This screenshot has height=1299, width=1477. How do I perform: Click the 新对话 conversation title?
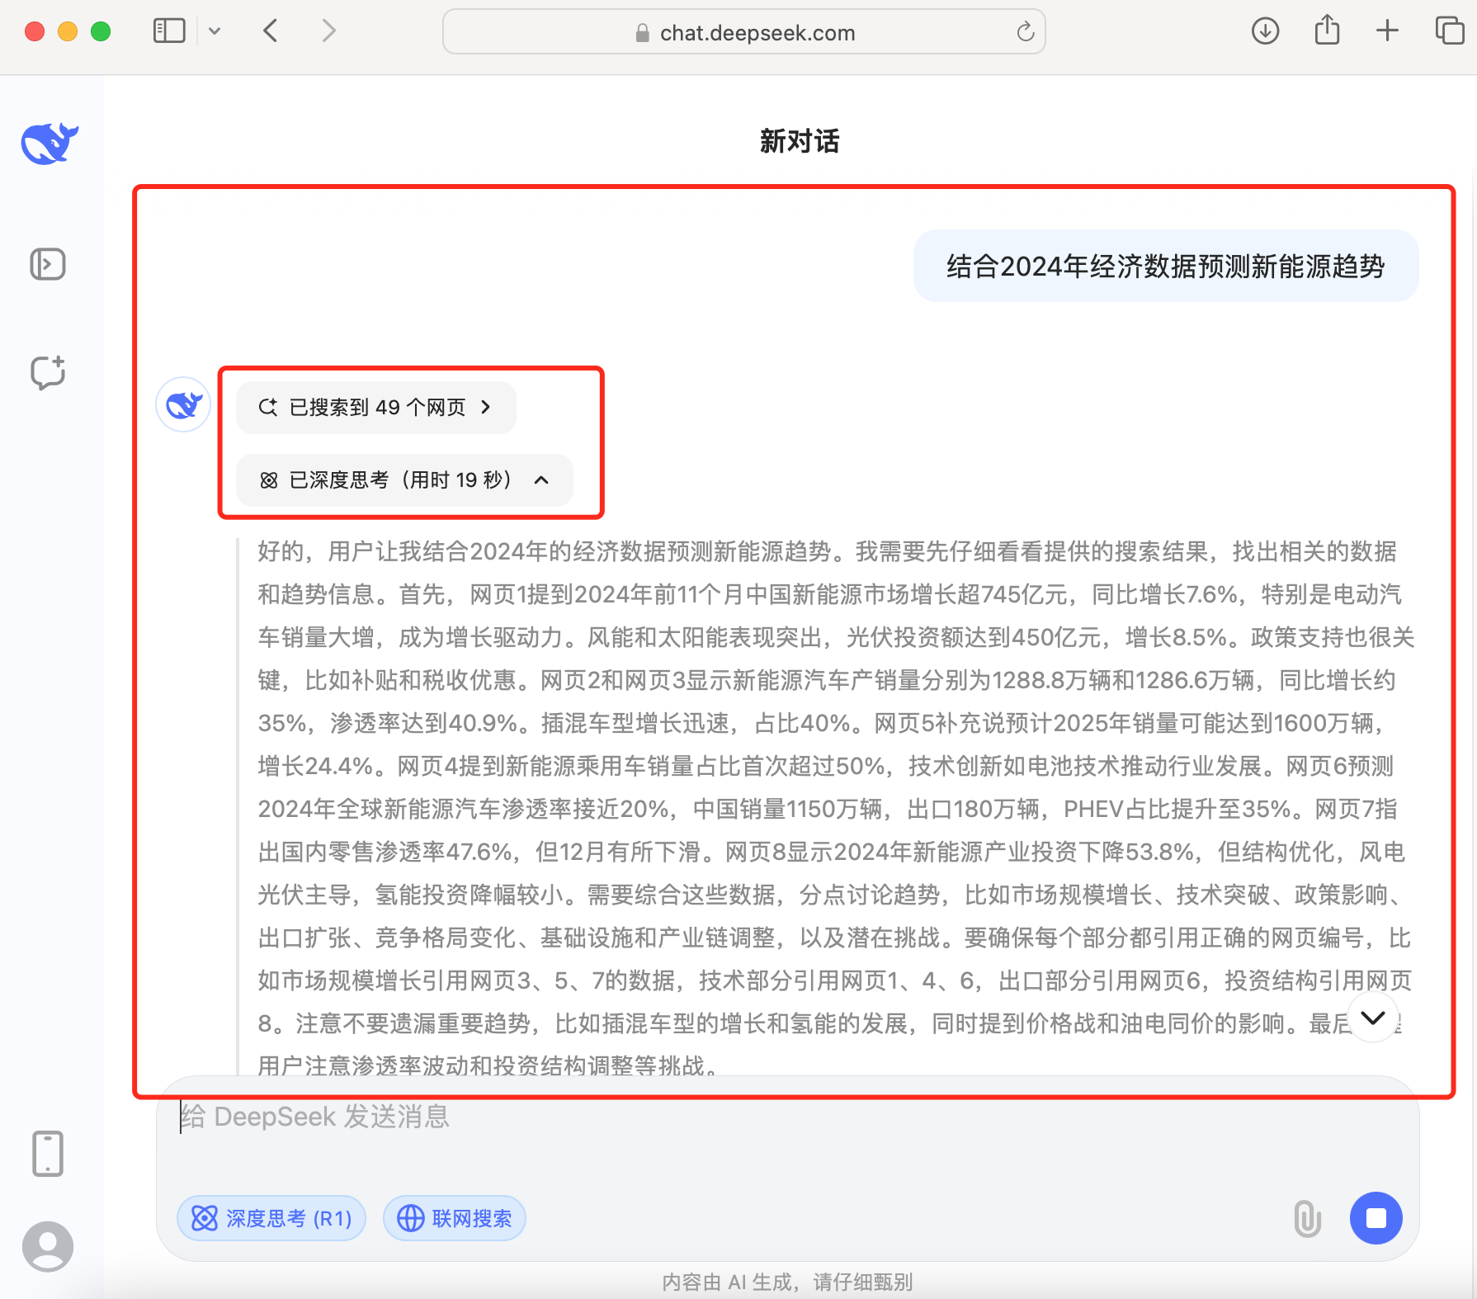click(x=800, y=141)
